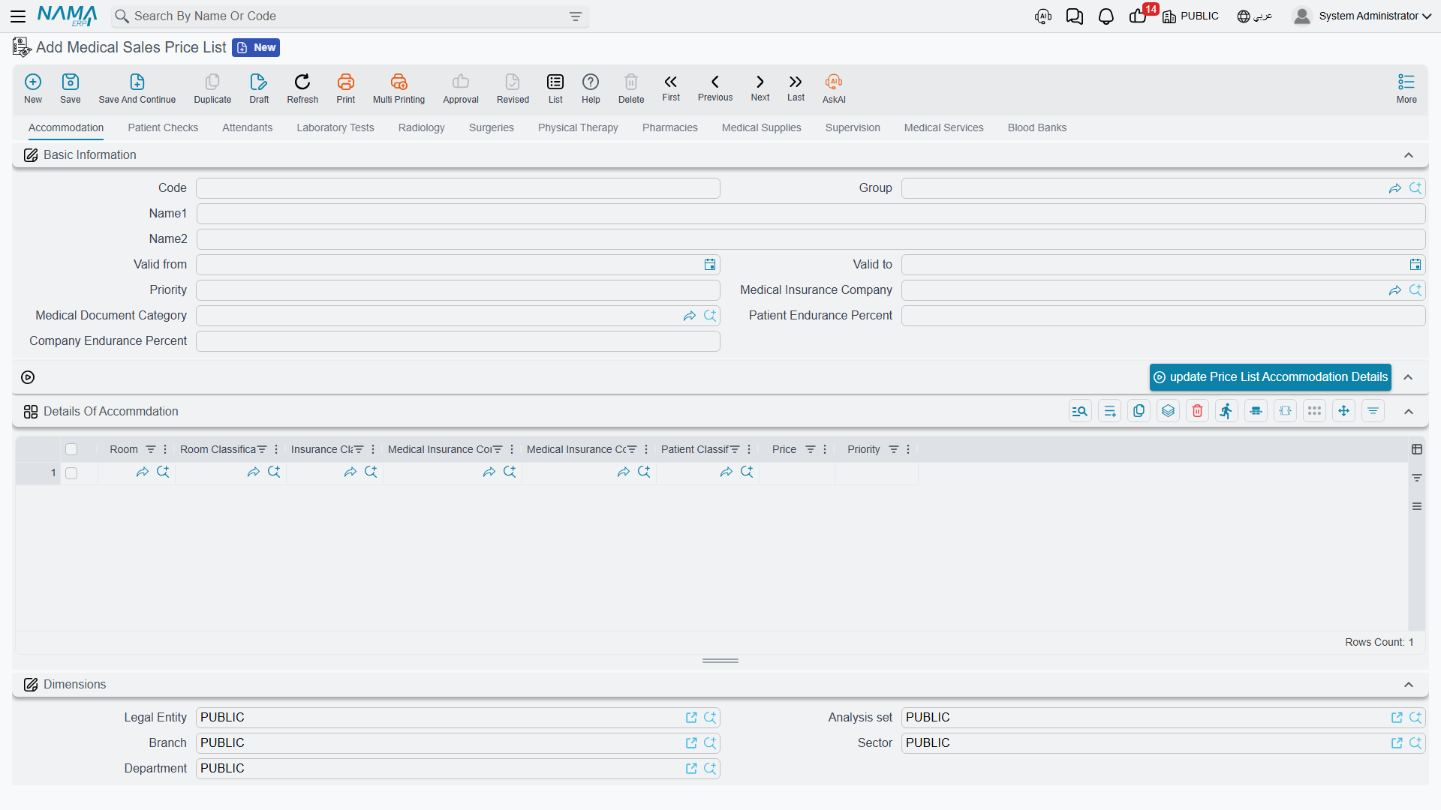Click the NAMA ERP logo
Viewport: 1441px width, 810px height.
(x=68, y=16)
